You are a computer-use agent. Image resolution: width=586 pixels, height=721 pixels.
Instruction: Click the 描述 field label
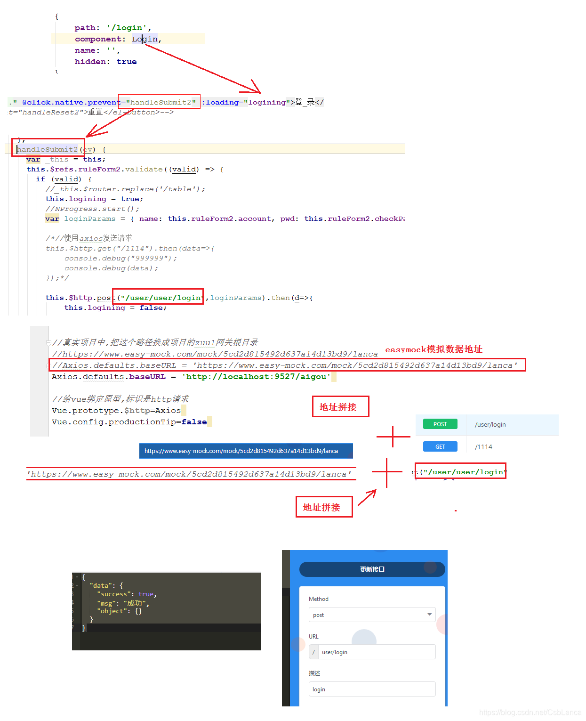[314, 673]
